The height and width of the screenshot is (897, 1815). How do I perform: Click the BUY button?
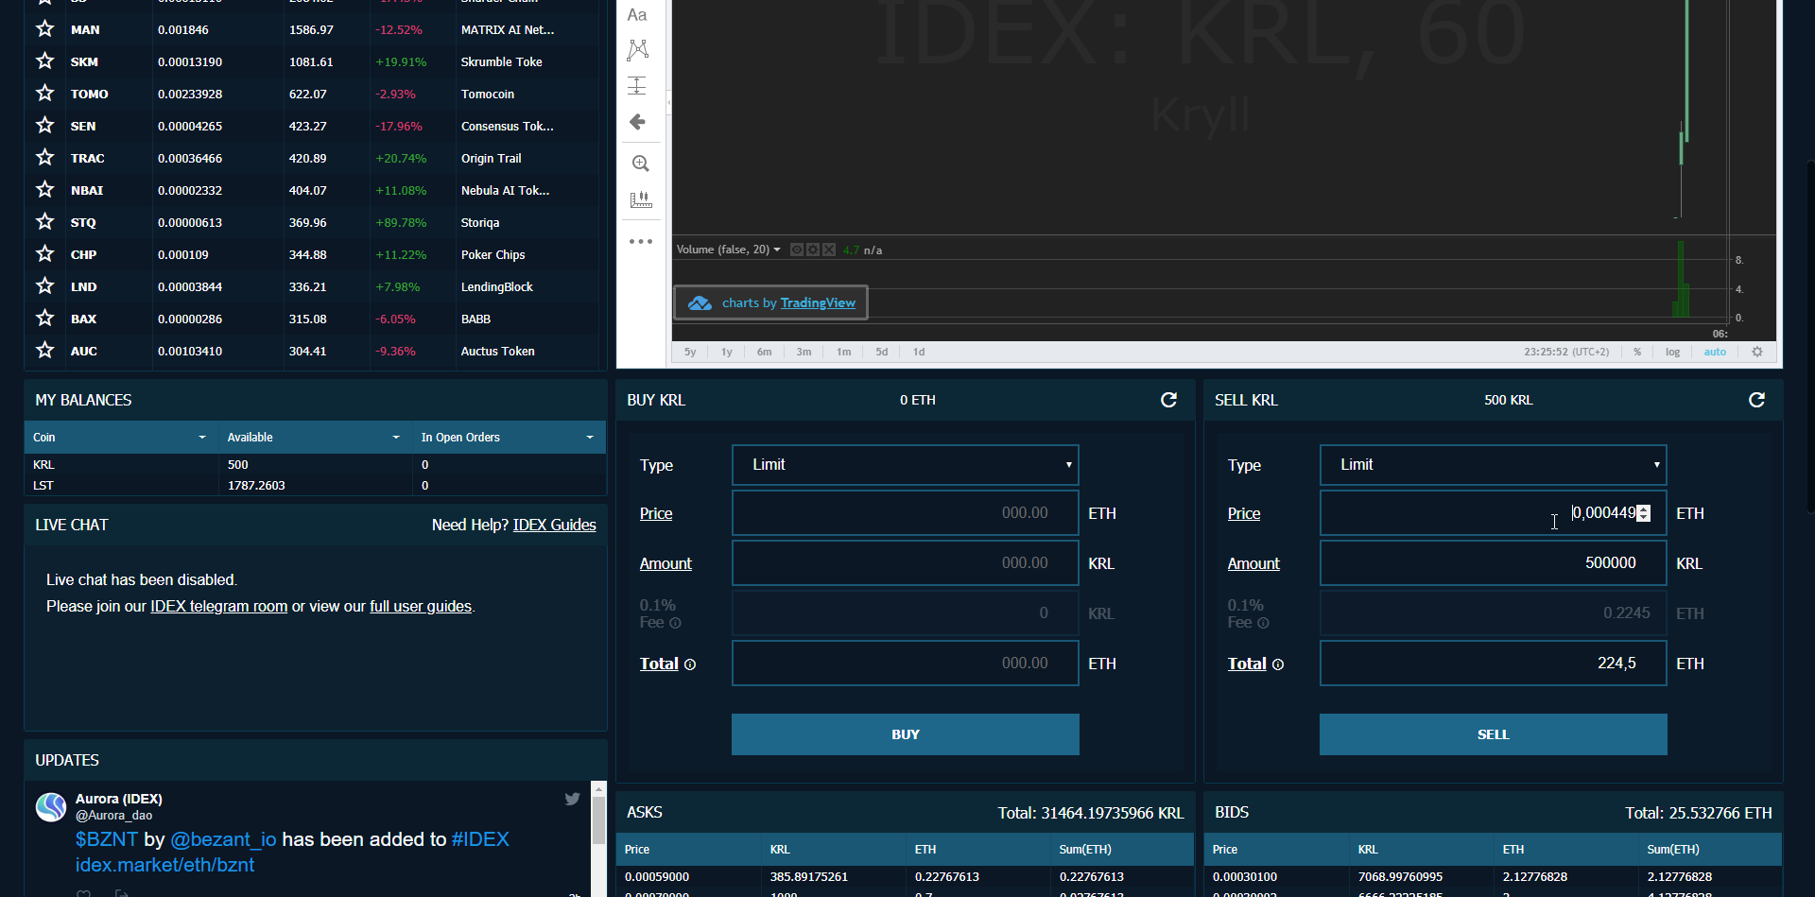(906, 734)
